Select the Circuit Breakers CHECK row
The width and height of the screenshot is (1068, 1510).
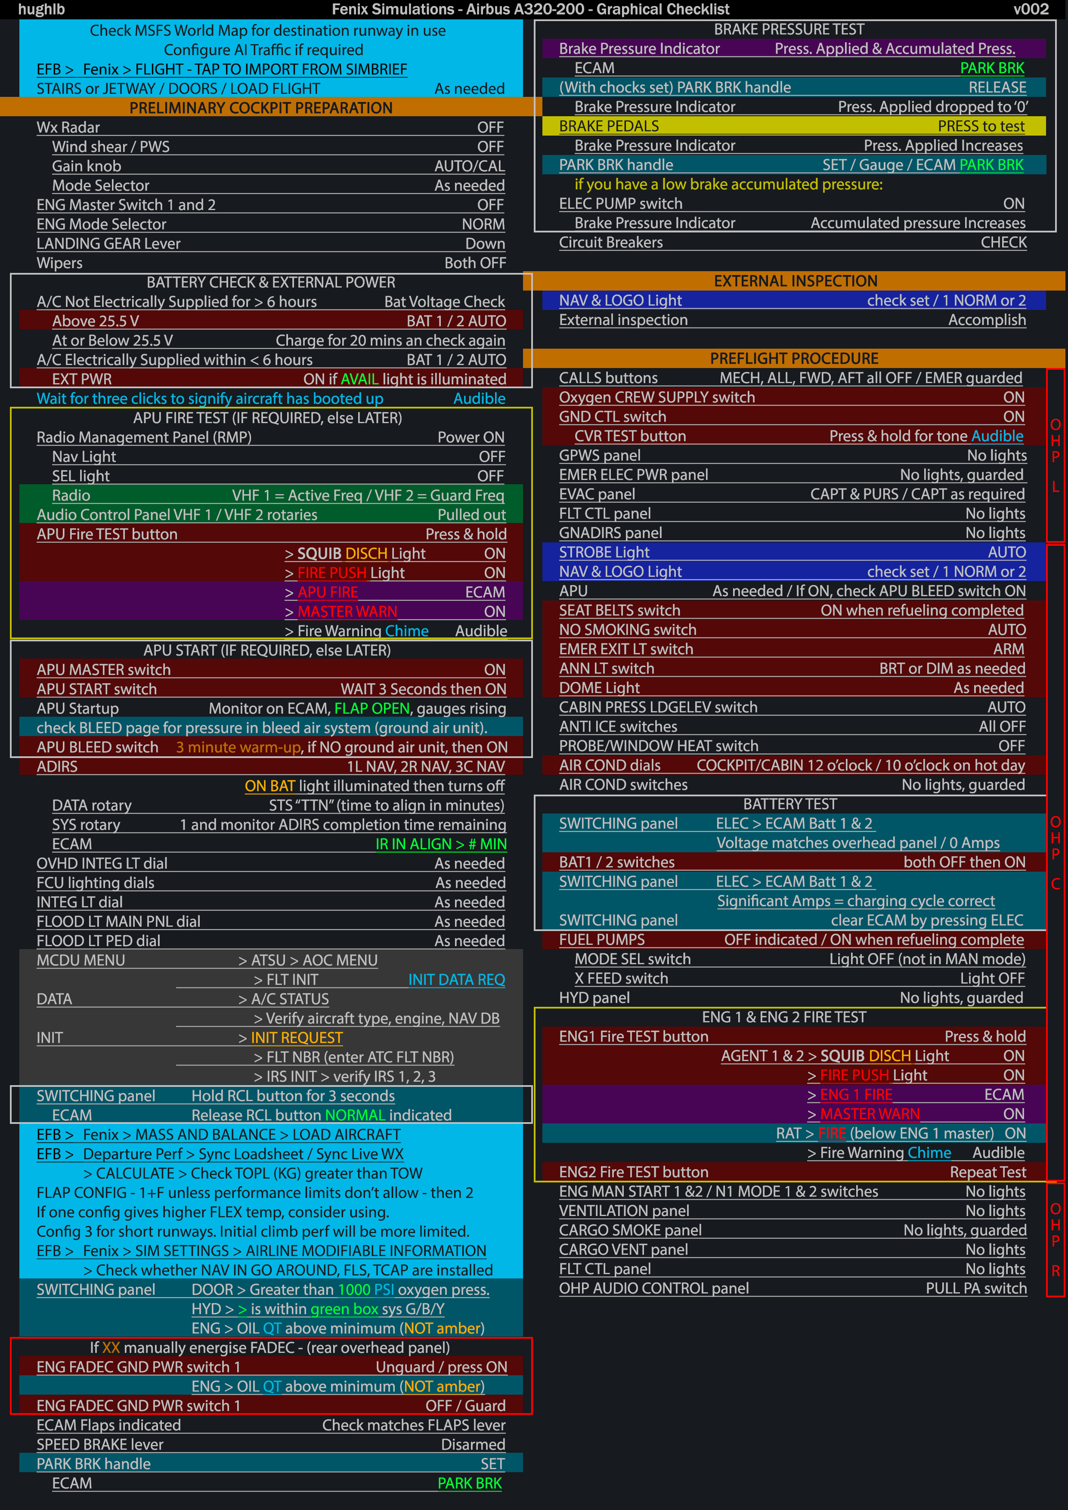(x=792, y=242)
